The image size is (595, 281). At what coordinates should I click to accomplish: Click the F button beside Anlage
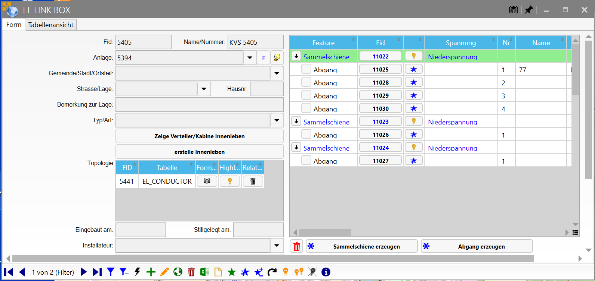[x=263, y=58]
